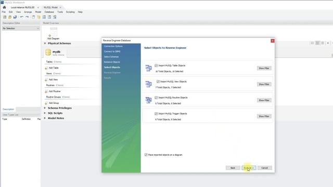Click the Add new diagram toolbar icon
333x187 pixels.
[x=33, y=17]
